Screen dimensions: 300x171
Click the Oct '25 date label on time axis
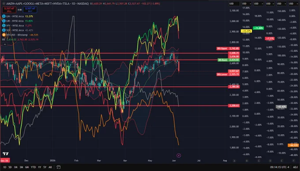(5, 160)
